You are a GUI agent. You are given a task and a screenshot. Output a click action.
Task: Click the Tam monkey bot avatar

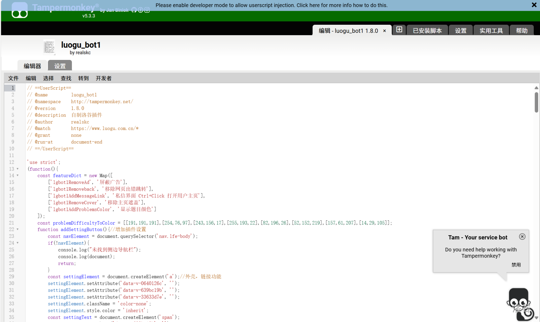coord(520,304)
